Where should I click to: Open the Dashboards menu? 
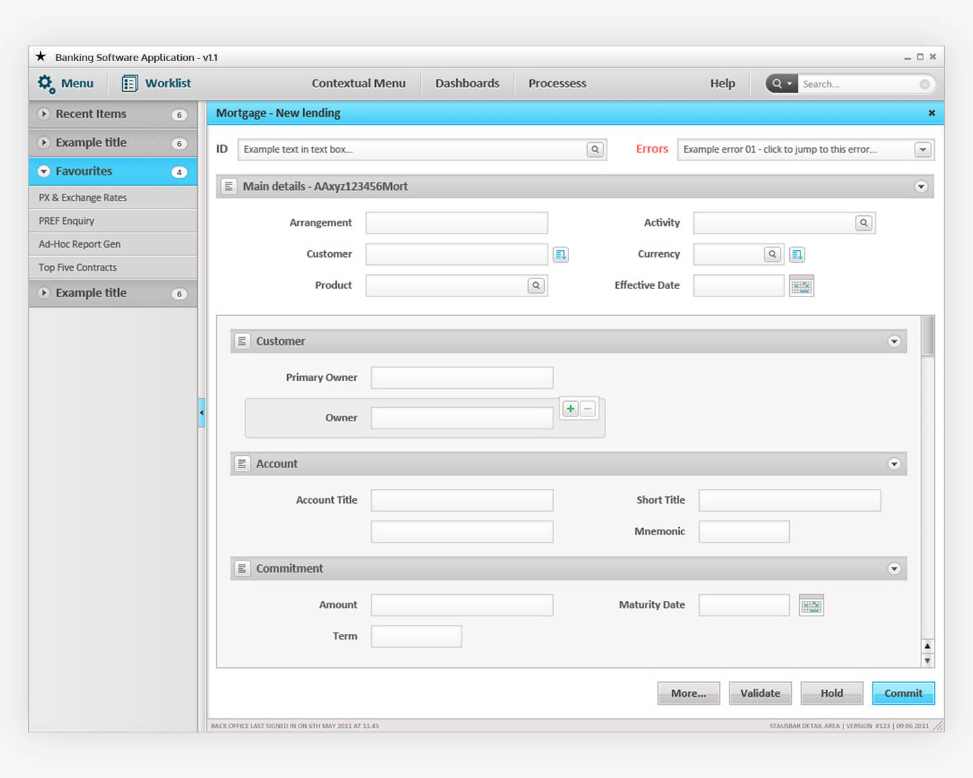click(x=467, y=83)
